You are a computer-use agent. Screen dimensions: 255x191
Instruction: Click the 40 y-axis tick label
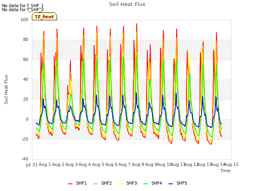25,80
